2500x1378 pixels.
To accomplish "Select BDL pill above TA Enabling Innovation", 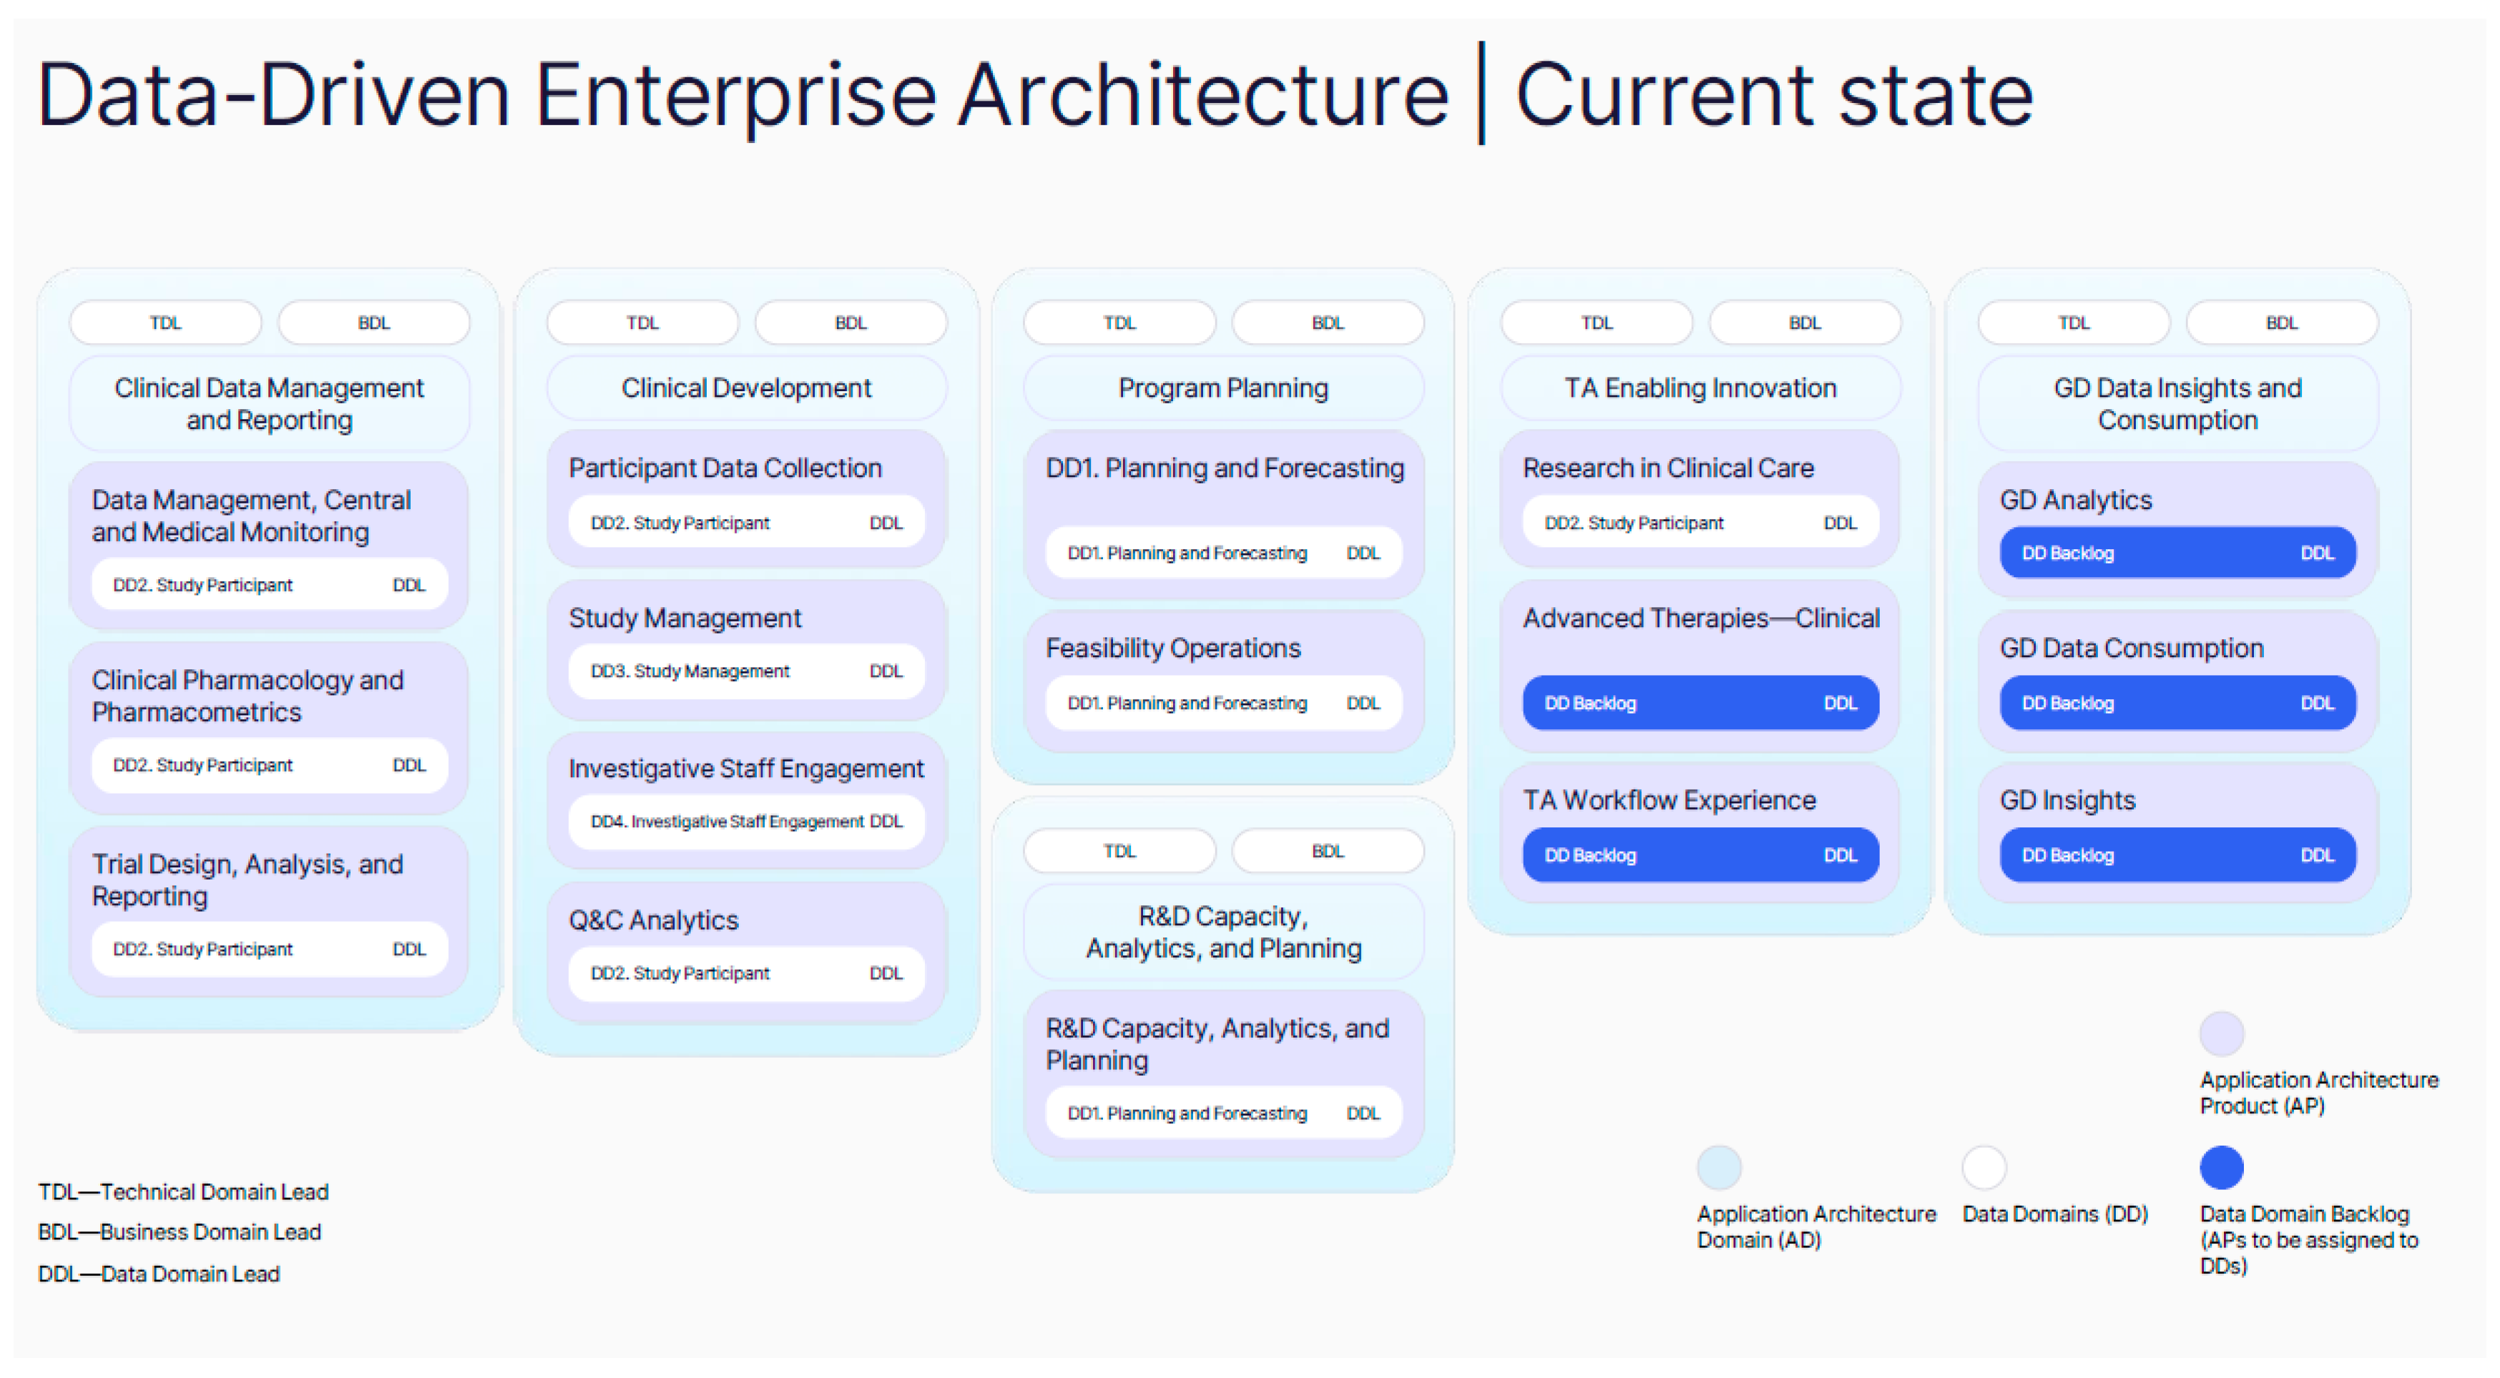I will 1804,323.
